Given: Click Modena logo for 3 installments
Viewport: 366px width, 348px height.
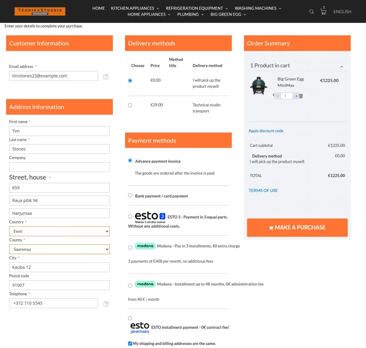Looking at the screenshot, I should tap(145, 246).
